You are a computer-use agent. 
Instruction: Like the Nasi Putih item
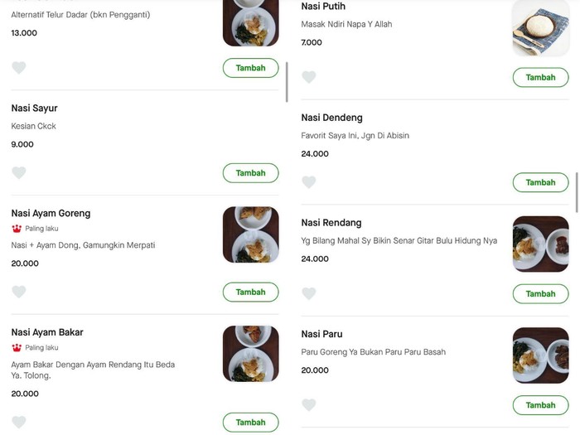(309, 77)
